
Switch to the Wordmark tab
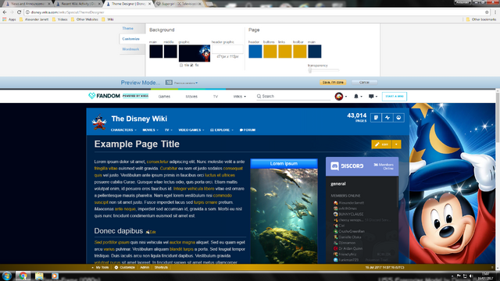coord(130,49)
